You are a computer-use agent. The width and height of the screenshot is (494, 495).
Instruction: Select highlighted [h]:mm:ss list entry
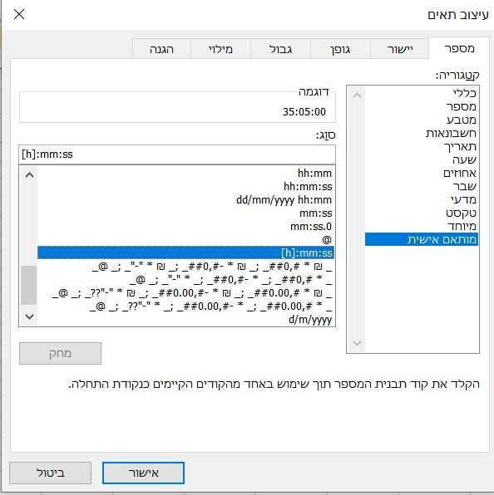tap(185, 252)
